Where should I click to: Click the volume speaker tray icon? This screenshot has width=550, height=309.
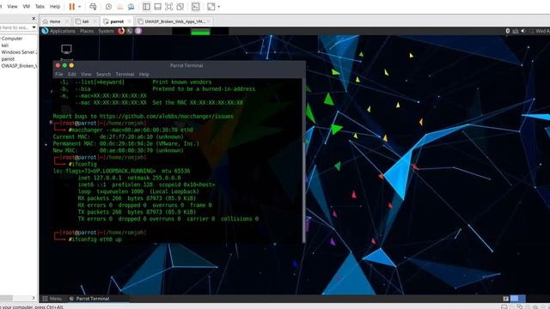pyautogui.click(x=523, y=31)
